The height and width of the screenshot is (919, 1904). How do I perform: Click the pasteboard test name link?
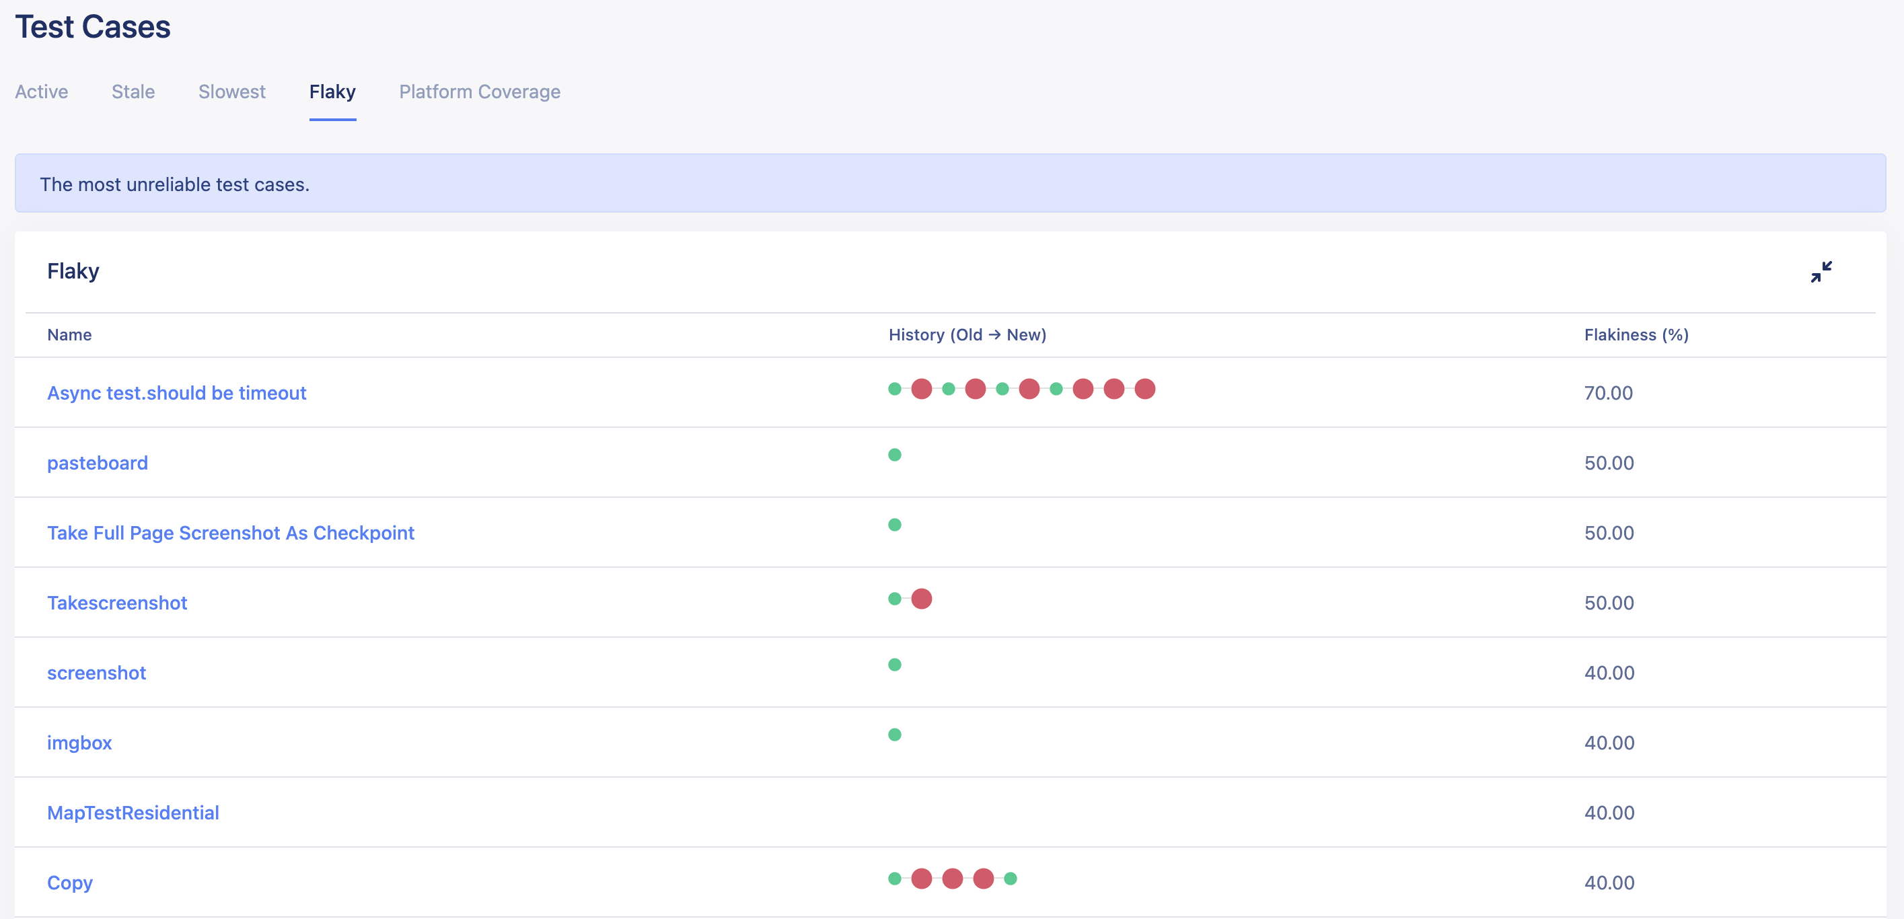tap(97, 463)
